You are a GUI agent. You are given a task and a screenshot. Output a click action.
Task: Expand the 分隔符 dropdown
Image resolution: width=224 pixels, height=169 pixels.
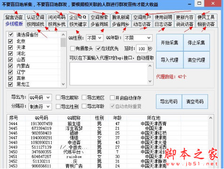coord(40,107)
